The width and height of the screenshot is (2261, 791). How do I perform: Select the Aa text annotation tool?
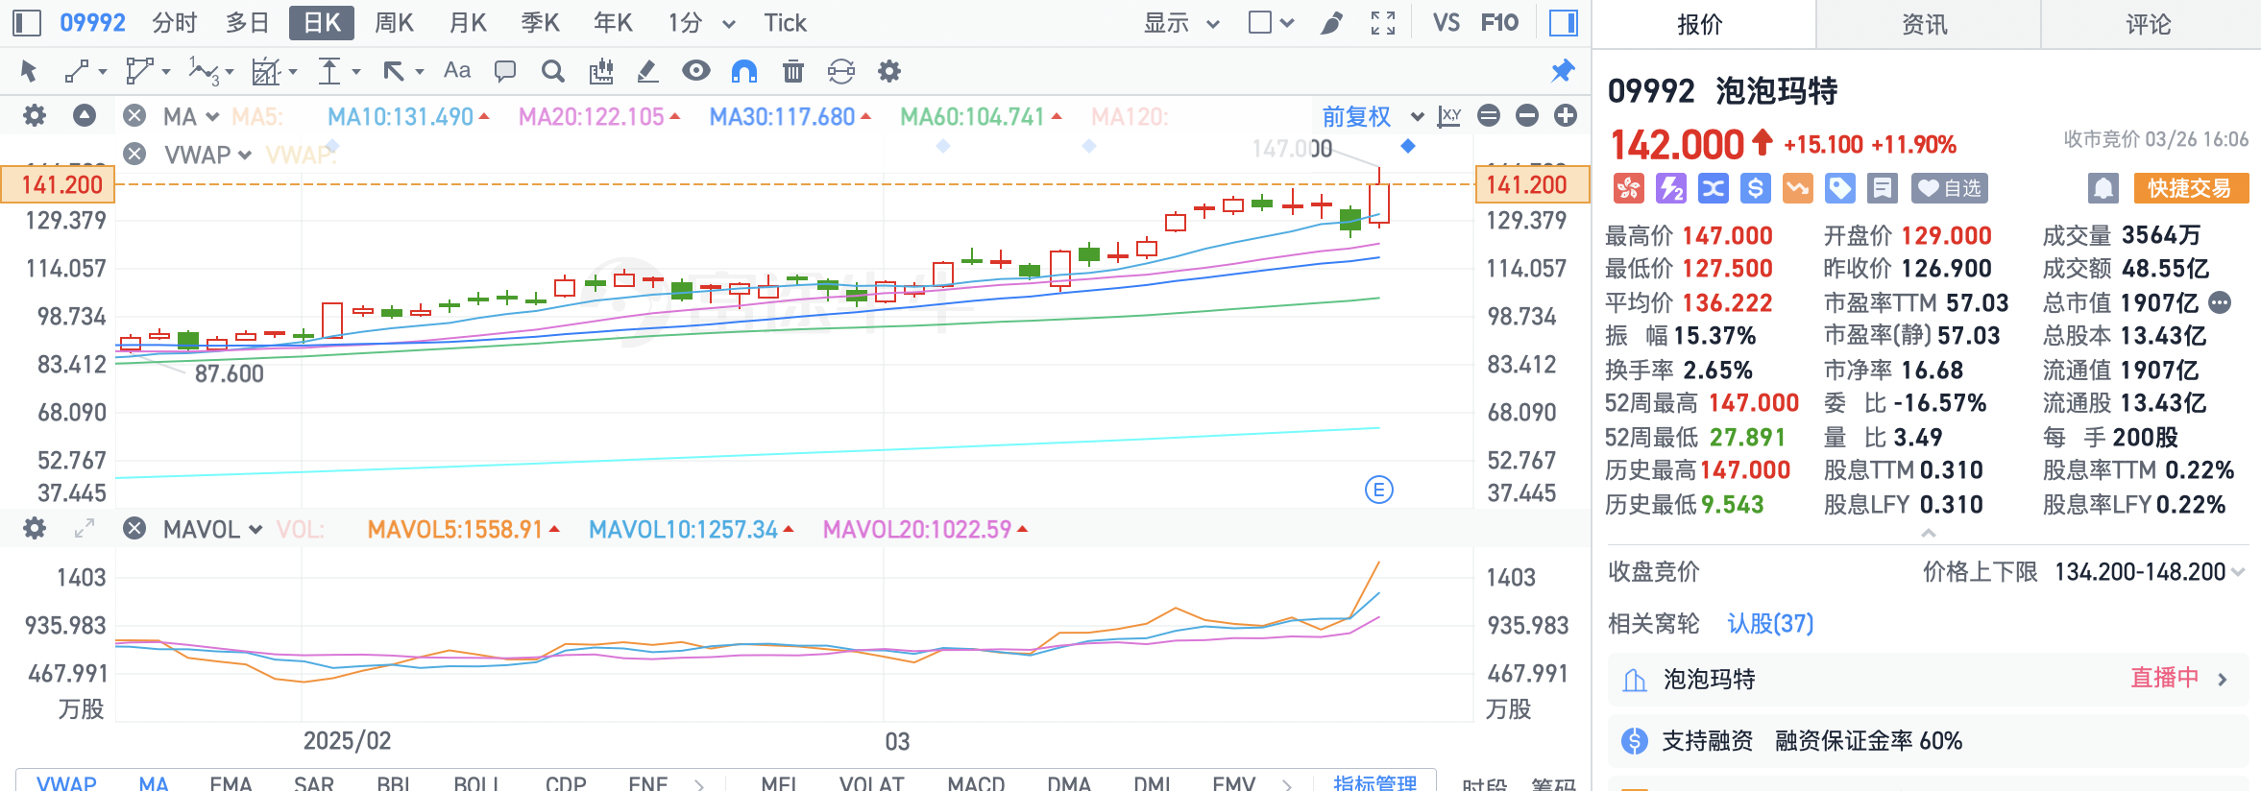(x=457, y=71)
